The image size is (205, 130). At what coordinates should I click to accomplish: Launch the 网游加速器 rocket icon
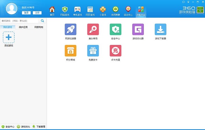[x=70, y=29]
